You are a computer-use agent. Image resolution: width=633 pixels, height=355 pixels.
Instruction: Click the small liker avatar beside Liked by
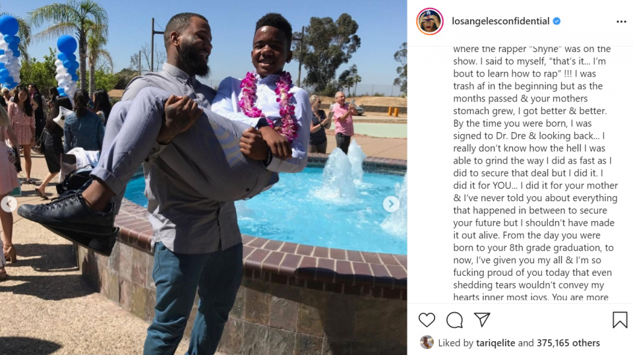tap(427, 342)
